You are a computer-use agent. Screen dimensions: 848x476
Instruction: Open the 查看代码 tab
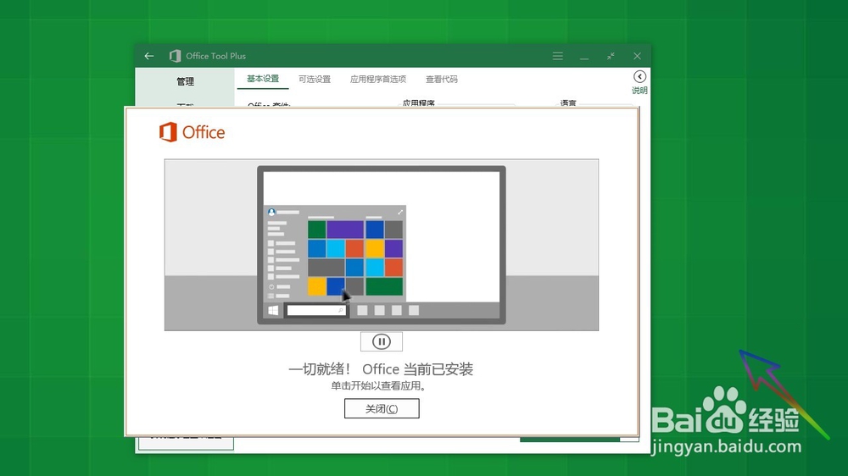click(x=441, y=80)
